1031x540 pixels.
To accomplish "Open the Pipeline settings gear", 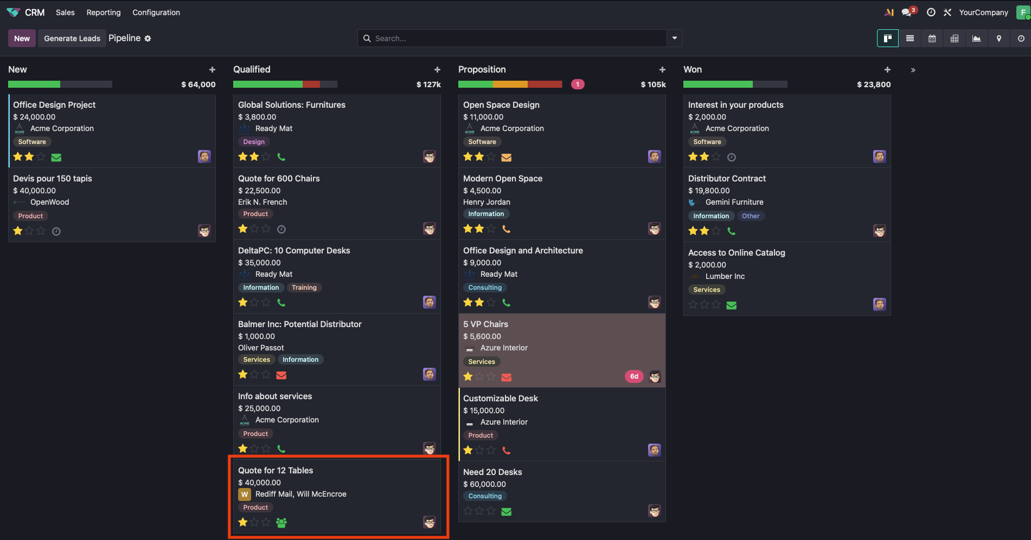I will [x=148, y=38].
